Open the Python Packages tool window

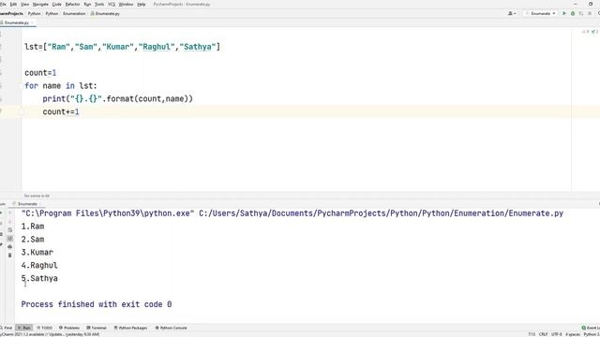coord(130,328)
